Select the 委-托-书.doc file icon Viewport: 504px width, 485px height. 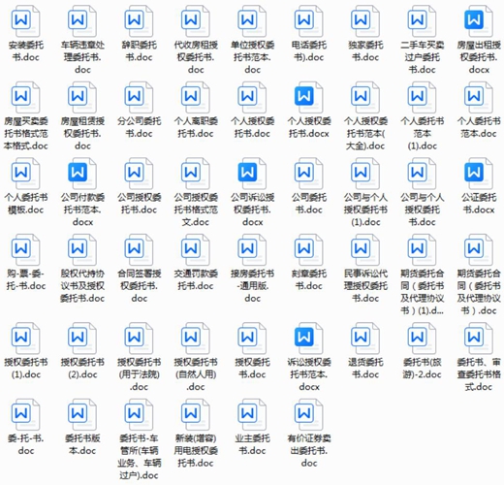pyautogui.click(x=25, y=414)
